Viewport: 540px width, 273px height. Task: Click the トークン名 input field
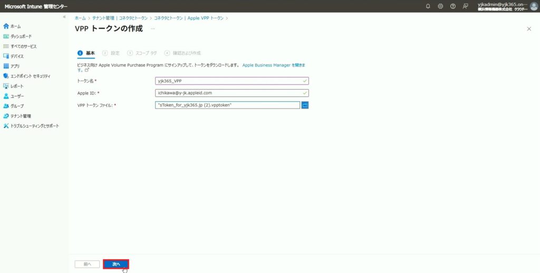(x=232, y=81)
